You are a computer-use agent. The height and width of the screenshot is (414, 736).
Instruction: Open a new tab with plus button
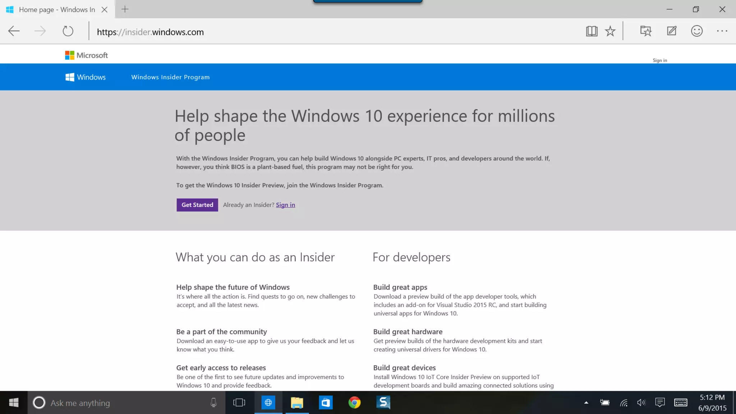tap(125, 9)
